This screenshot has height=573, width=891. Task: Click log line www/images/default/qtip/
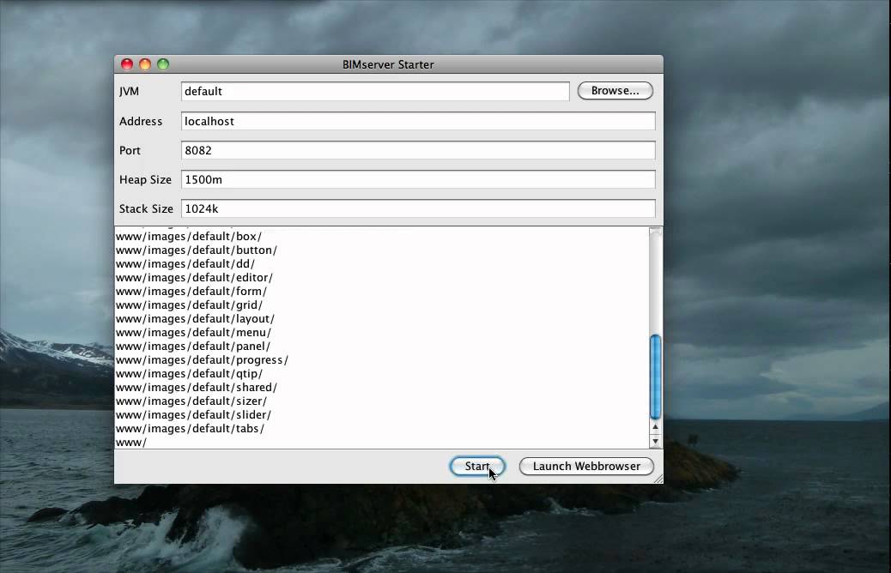[189, 374]
